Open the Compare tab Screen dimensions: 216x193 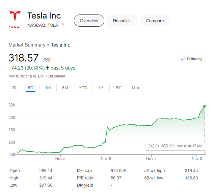click(x=155, y=21)
